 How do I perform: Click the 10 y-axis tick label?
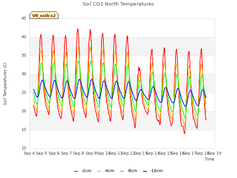tap(24, 148)
